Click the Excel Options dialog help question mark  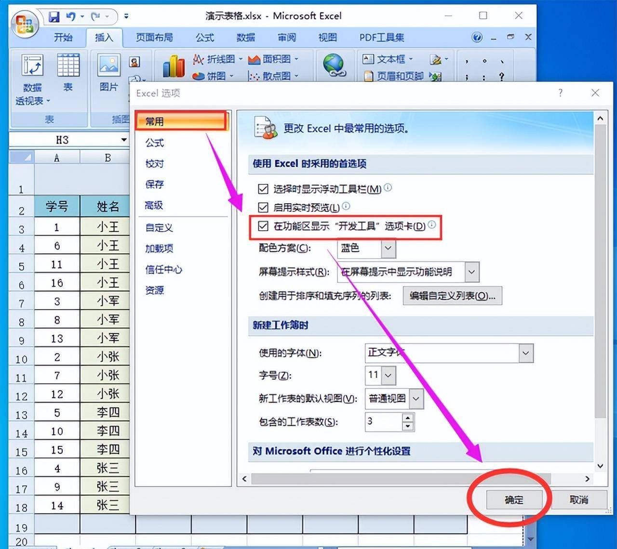(x=560, y=93)
